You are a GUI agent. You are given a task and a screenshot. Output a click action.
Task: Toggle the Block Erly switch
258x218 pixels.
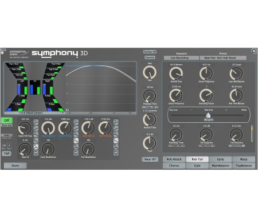coord(7,126)
